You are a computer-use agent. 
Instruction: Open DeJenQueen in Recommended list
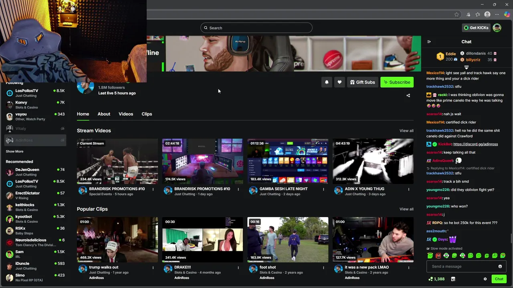35,172
